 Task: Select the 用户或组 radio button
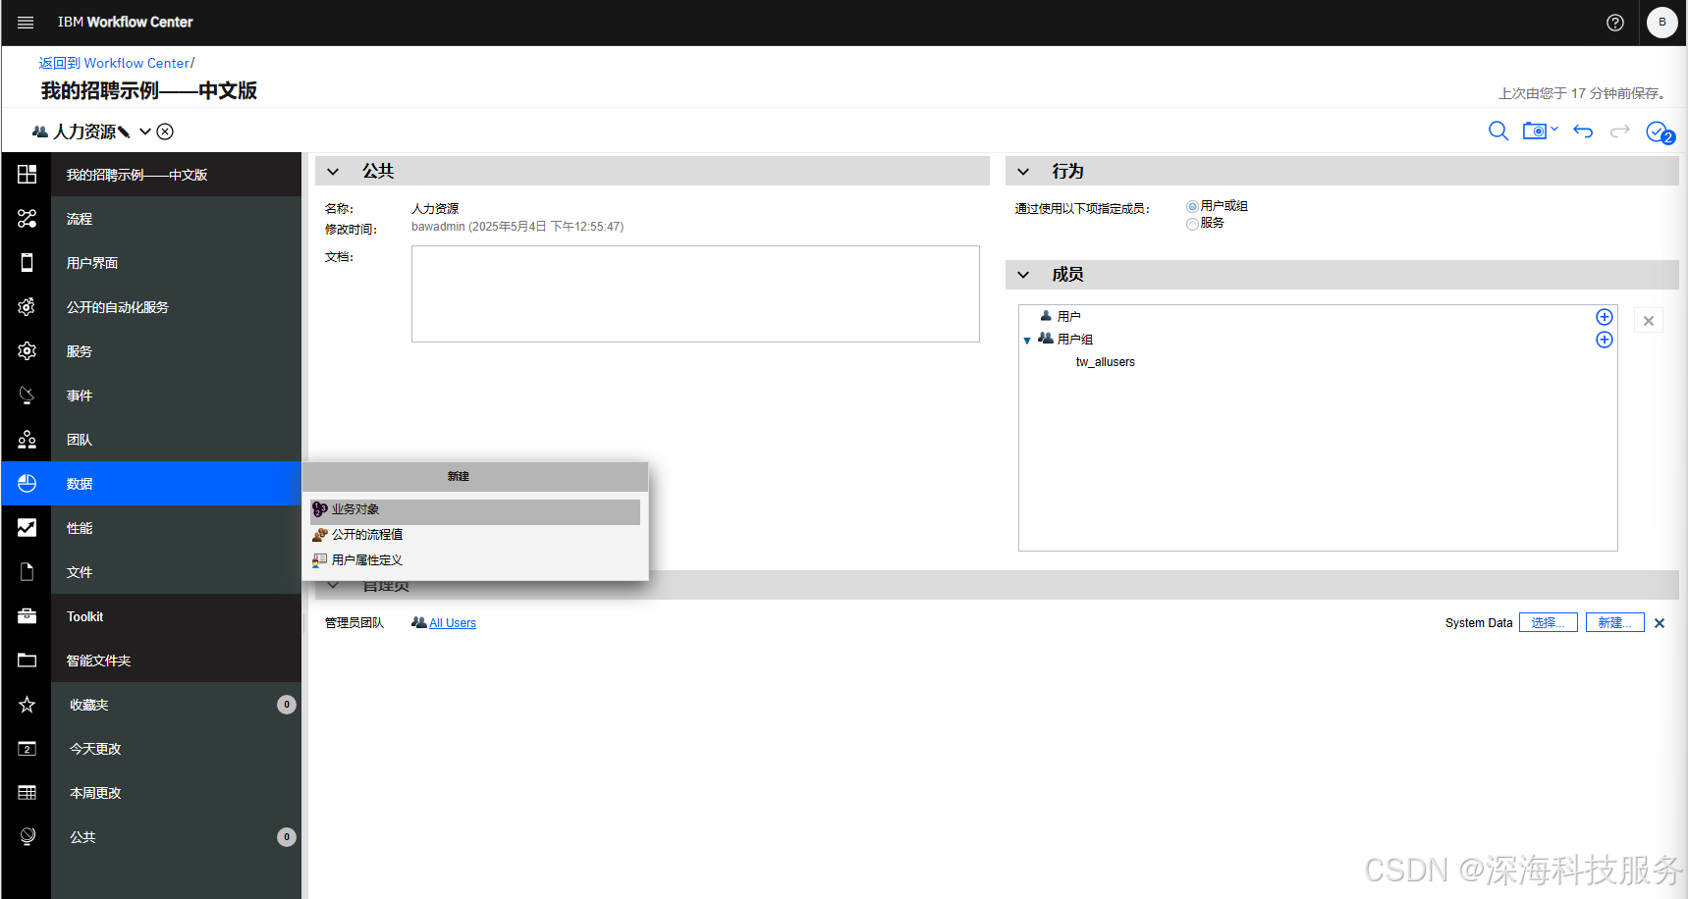coord(1192,206)
